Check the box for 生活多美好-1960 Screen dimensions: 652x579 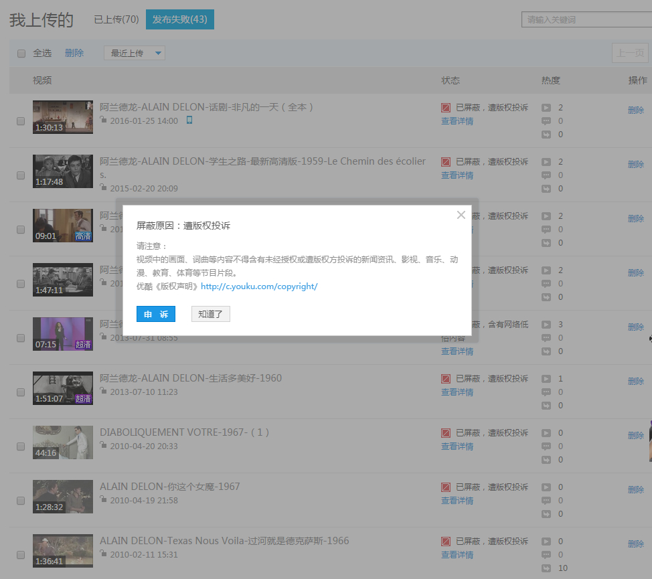tap(21, 392)
